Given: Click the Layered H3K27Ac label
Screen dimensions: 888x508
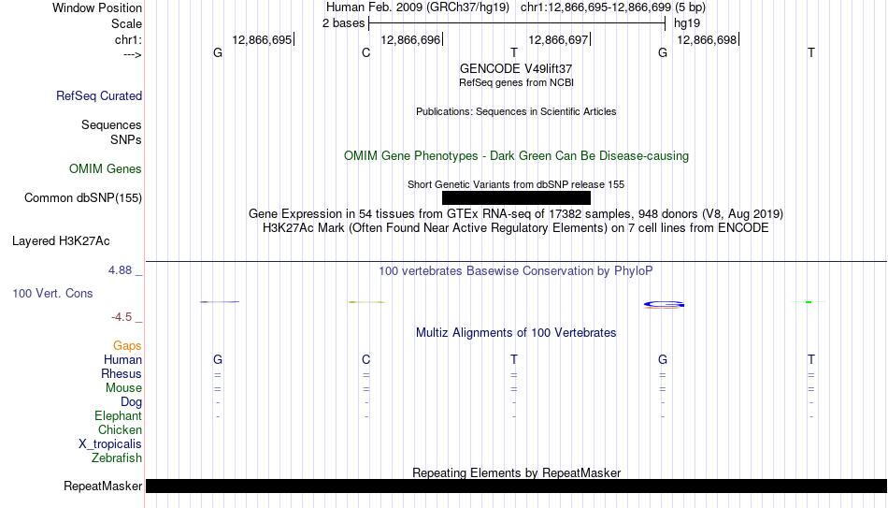Looking at the screenshot, I should coord(61,241).
